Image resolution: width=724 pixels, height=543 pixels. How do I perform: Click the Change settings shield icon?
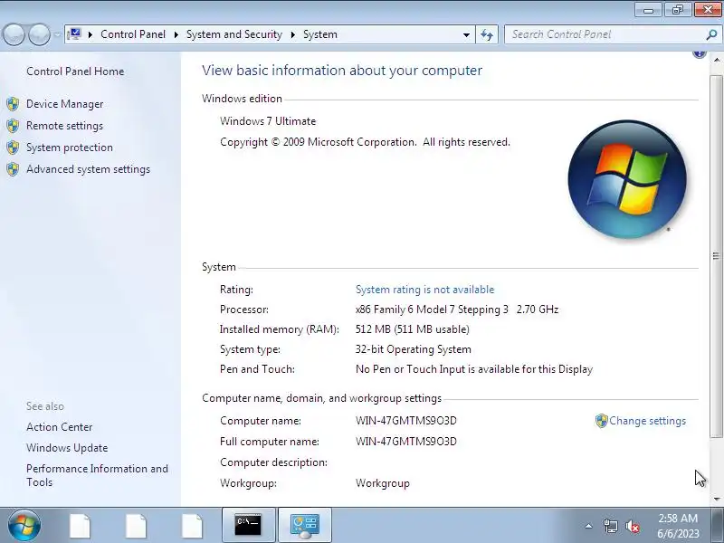[601, 421]
